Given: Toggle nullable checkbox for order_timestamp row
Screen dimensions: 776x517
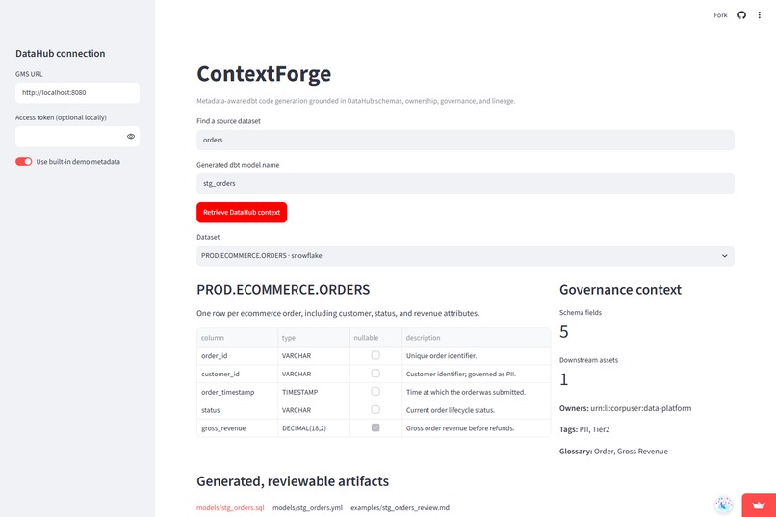Looking at the screenshot, I should [x=375, y=391].
